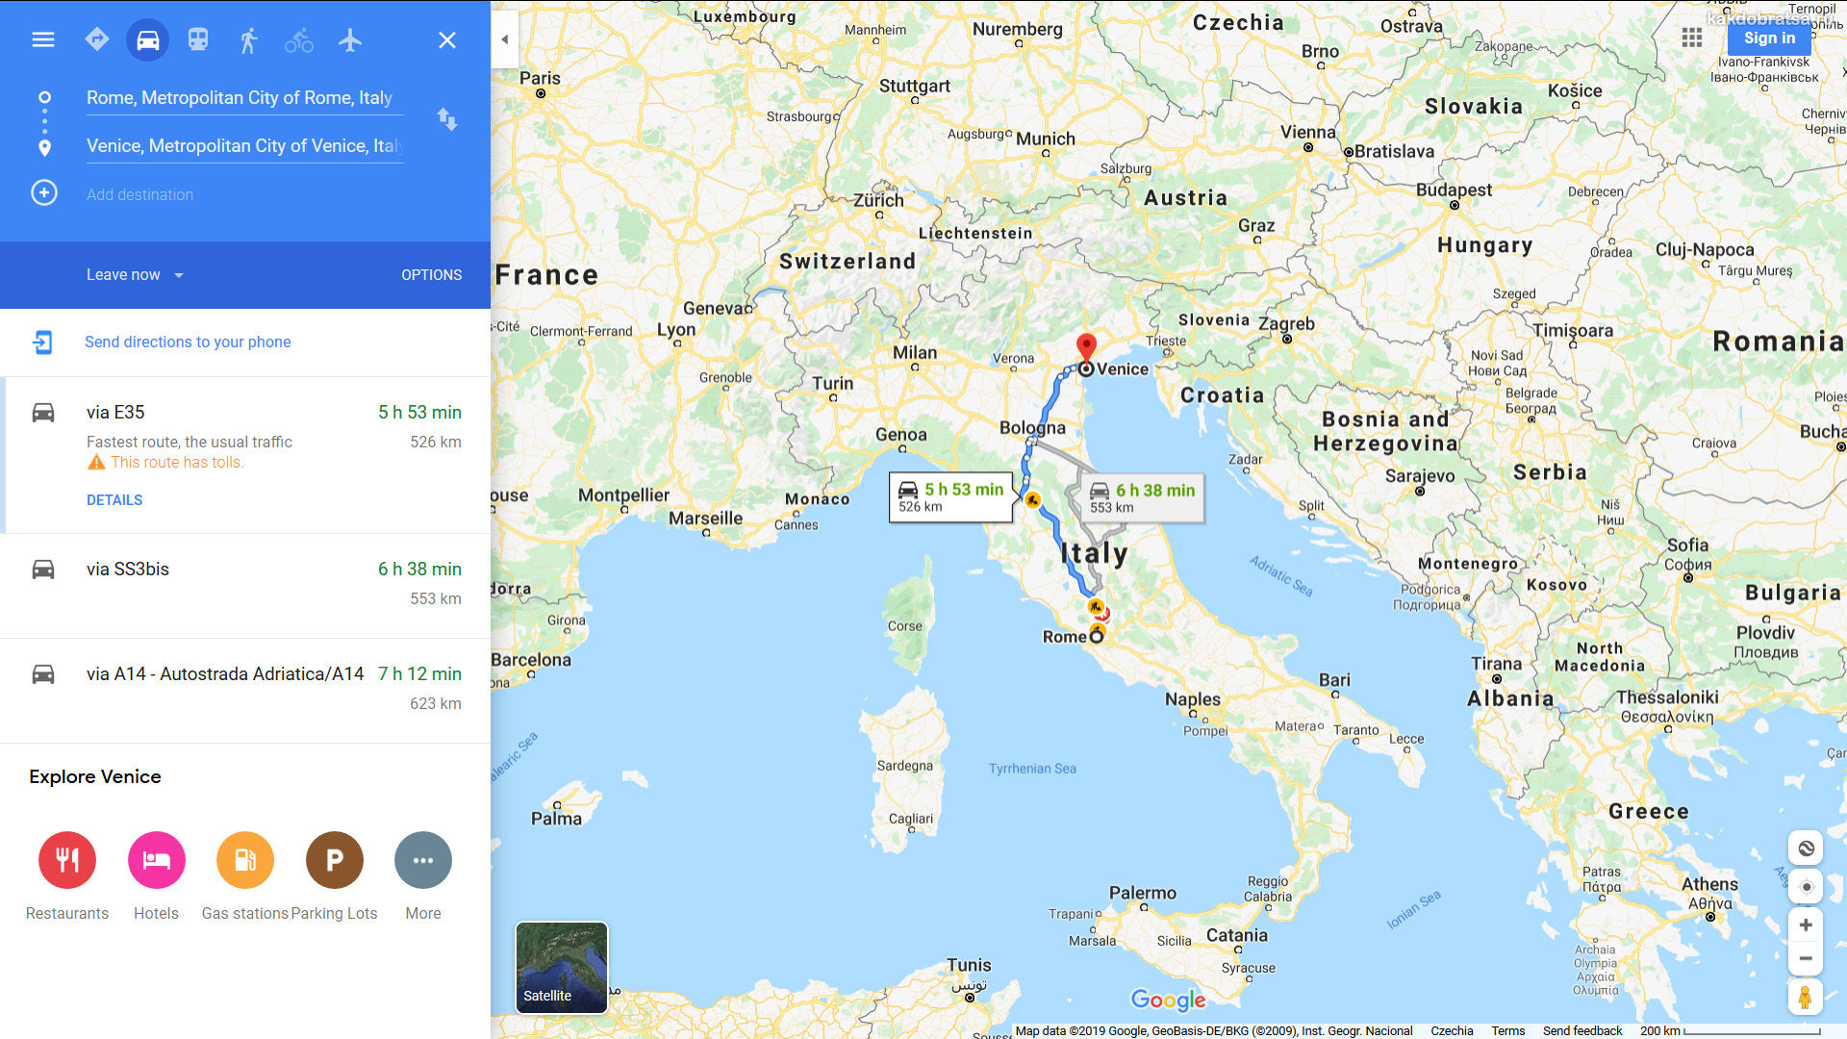Viewport: 1847px width, 1039px height.
Task: Expand the Leave now dropdown
Action: pyautogui.click(x=135, y=275)
